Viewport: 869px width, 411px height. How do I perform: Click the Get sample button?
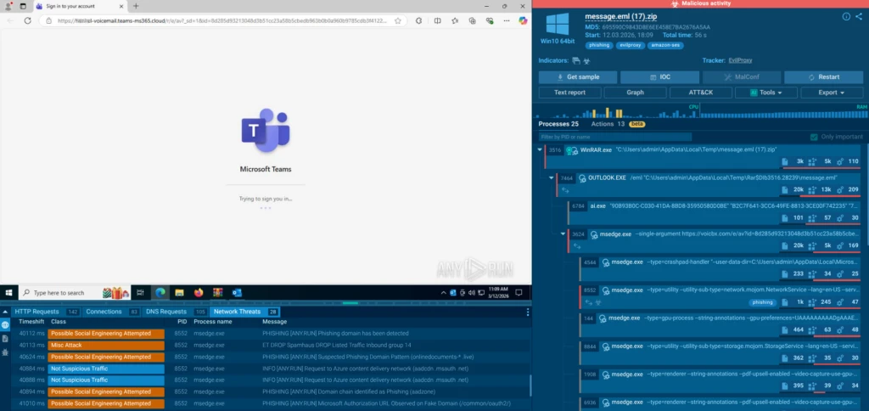coord(577,76)
